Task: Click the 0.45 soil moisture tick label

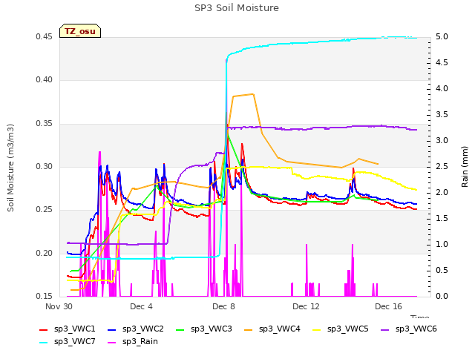Action: click(x=45, y=37)
